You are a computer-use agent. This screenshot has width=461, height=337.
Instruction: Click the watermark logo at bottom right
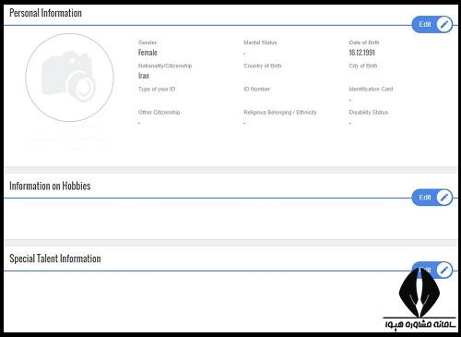tap(420, 298)
